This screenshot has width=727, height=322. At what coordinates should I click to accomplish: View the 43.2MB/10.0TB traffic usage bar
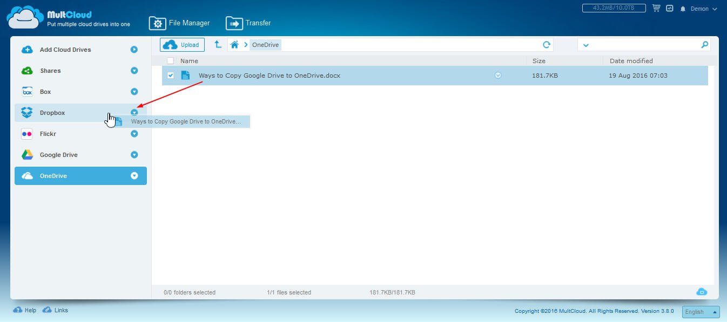click(x=615, y=8)
